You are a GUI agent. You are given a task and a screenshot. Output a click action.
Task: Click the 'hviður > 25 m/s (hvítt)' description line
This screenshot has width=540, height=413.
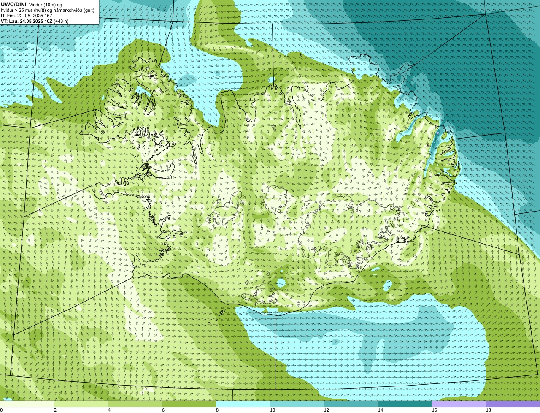pos(48,10)
